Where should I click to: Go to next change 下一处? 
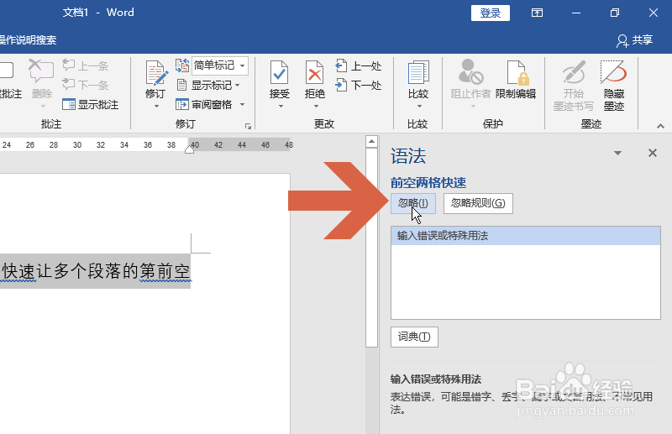tap(359, 86)
